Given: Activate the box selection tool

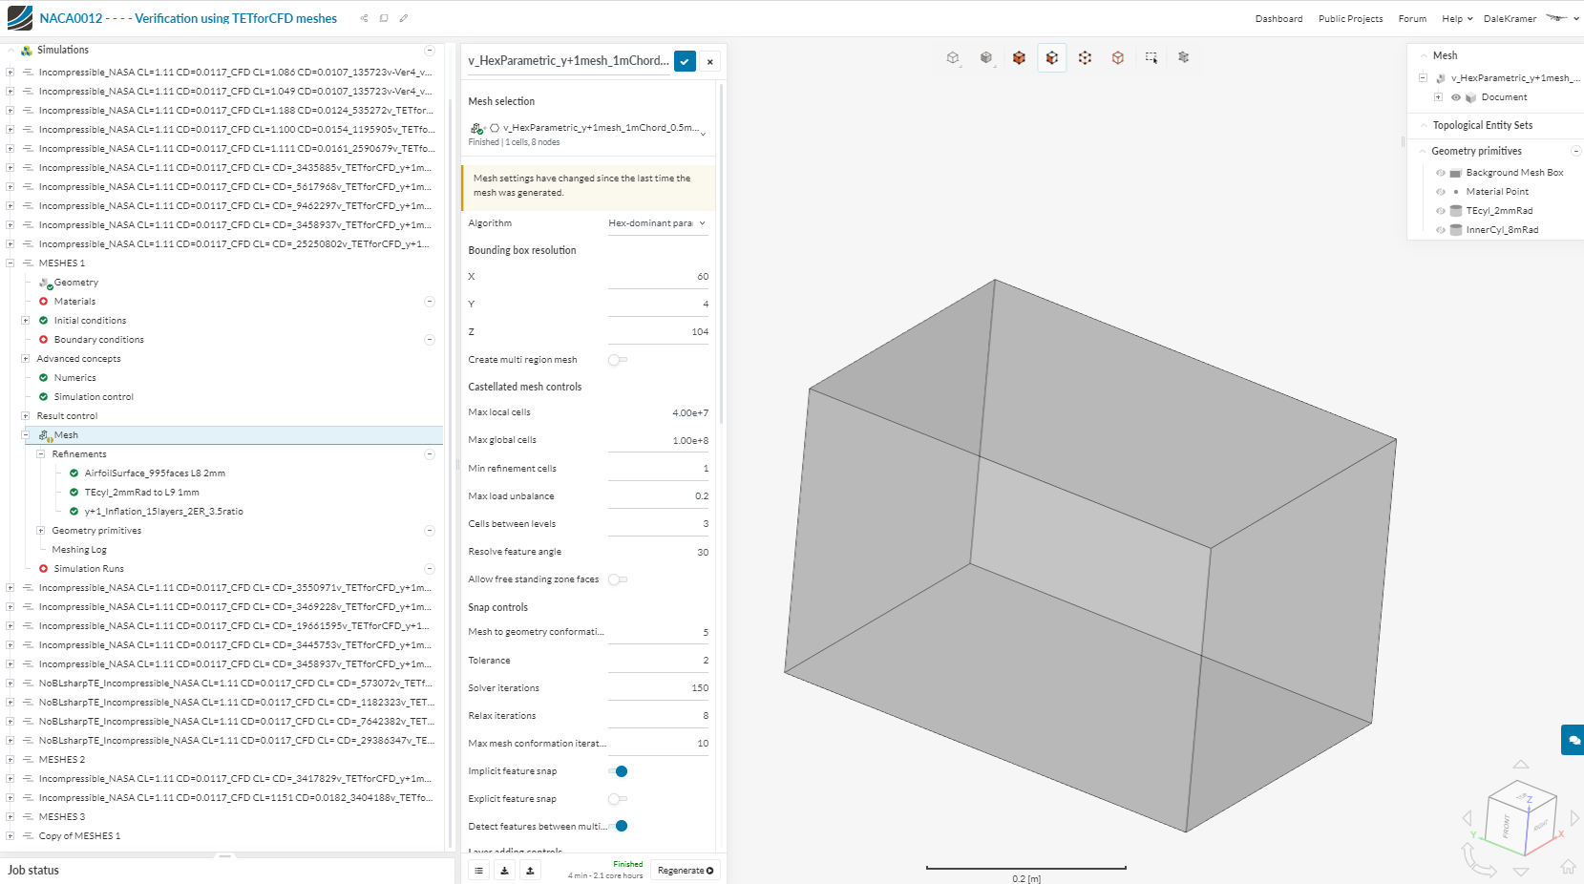Looking at the screenshot, I should tap(1151, 58).
